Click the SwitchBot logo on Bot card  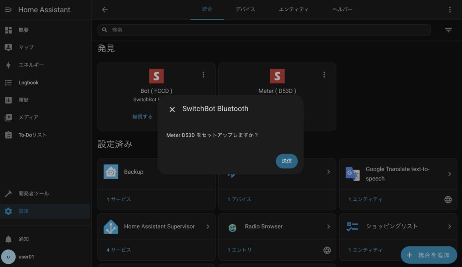click(156, 76)
